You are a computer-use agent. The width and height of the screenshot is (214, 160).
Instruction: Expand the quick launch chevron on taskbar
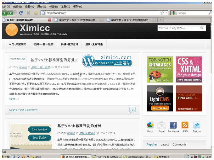[x=28, y=156]
